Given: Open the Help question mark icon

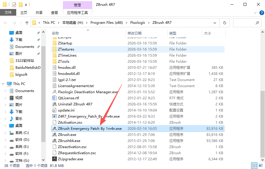Looking at the screenshot, I should point(262,13).
